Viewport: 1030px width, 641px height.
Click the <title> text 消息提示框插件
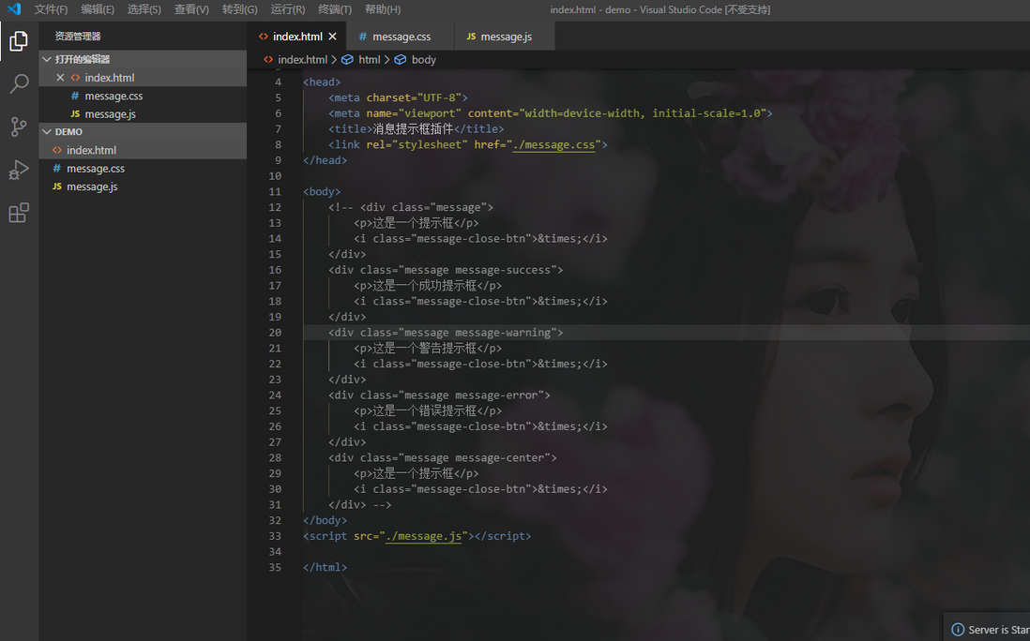tap(413, 129)
